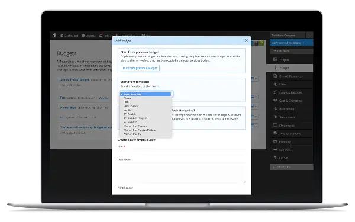Click the Docs & Resources icon

coord(275,76)
